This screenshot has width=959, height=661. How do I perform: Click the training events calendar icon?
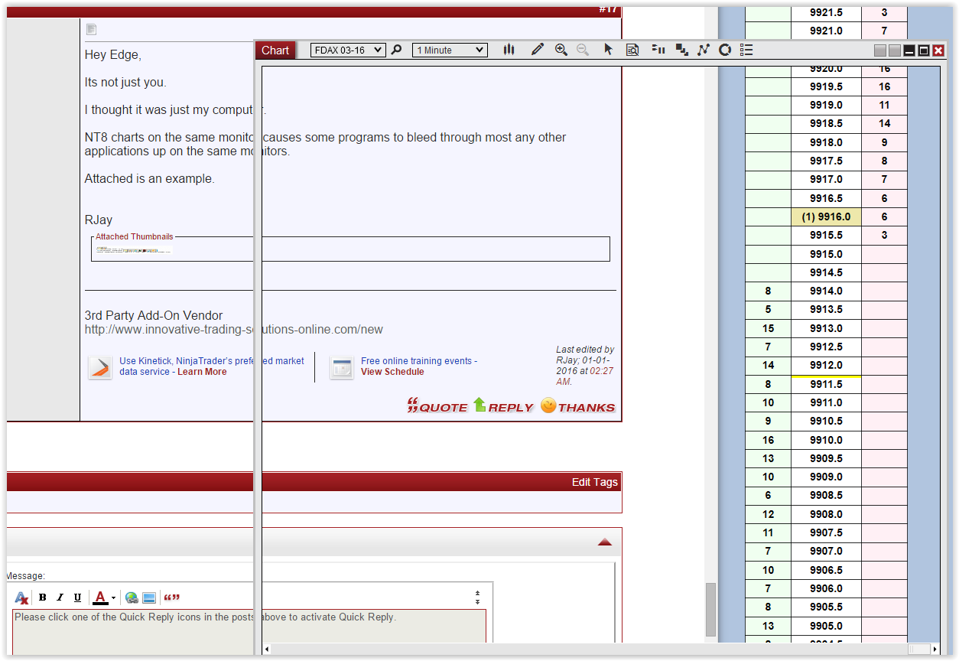(x=342, y=367)
